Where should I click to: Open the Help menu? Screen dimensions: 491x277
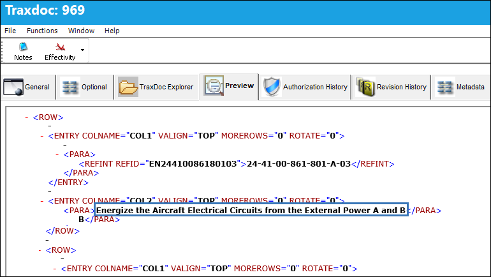click(x=112, y=31)
